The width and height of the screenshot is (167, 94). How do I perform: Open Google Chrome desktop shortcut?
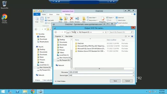4,19
